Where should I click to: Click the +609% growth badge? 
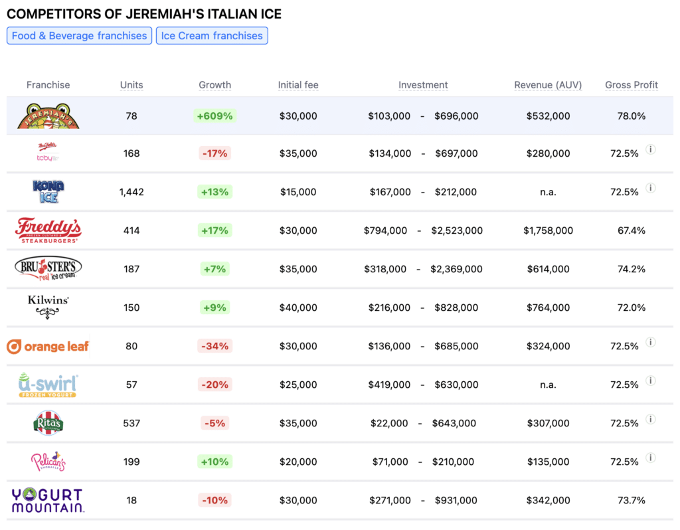tap(214, 116)
